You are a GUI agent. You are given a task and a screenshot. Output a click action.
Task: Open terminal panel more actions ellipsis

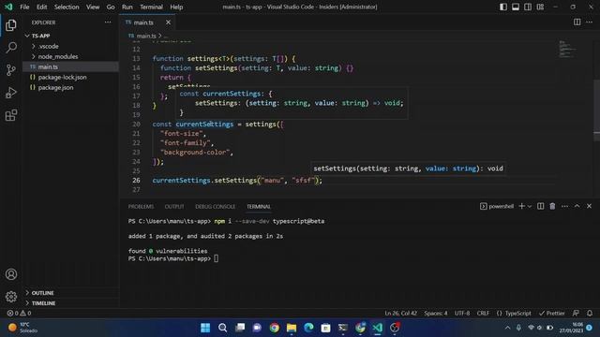tap(564, 206)
